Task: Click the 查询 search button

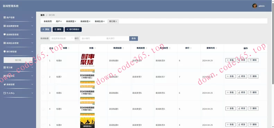Action: [x=134, y=38]
